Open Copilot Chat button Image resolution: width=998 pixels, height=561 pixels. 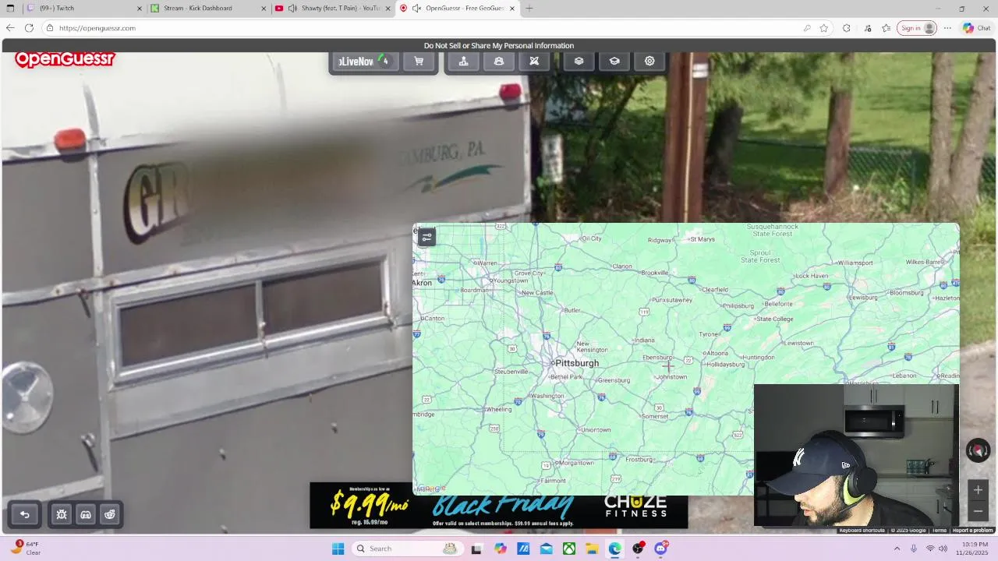pos(976,28)
